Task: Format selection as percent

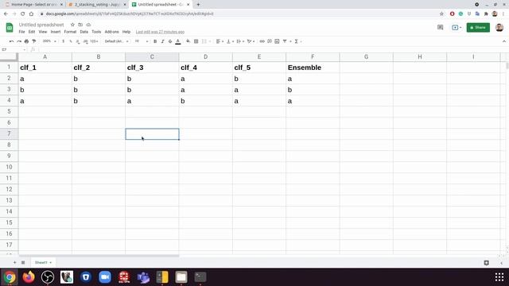Action: coord(71,41)
